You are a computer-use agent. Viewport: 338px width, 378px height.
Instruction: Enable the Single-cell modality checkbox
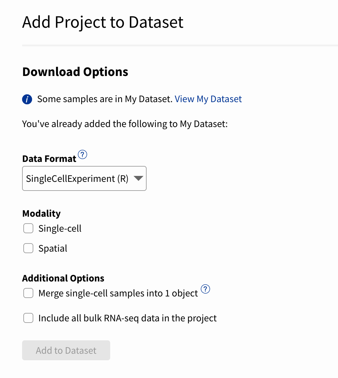click(28, 229)
